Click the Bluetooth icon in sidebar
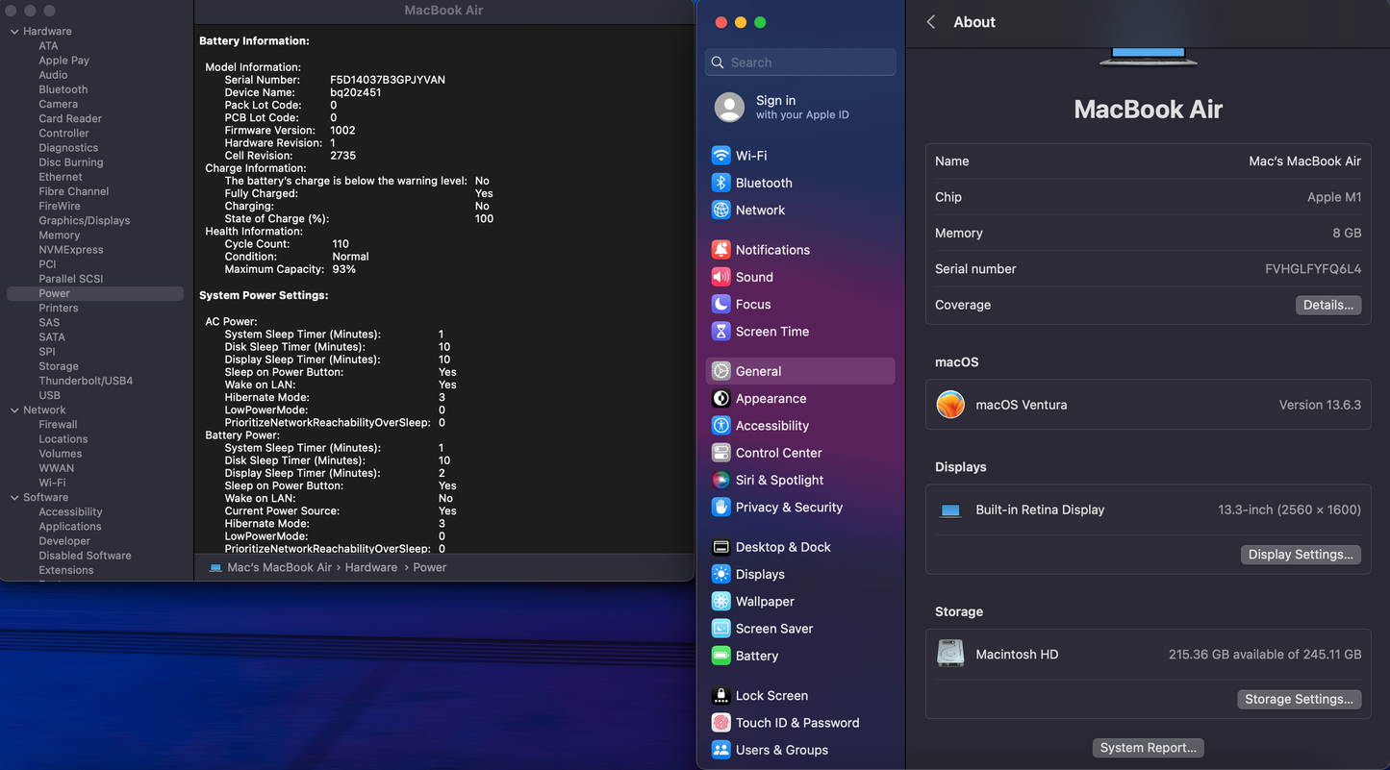1390x770 pixels. click(x=720, y=183)
